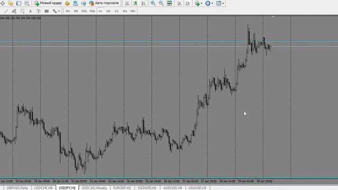Select the H1 timeframe button
The width and height of the screenshot is (338, 190).
(100, 11)
